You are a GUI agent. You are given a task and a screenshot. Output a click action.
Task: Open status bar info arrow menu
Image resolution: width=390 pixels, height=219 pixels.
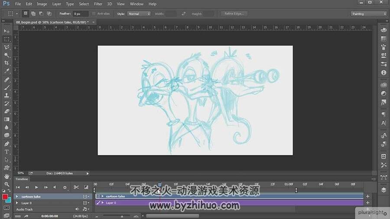88,173
